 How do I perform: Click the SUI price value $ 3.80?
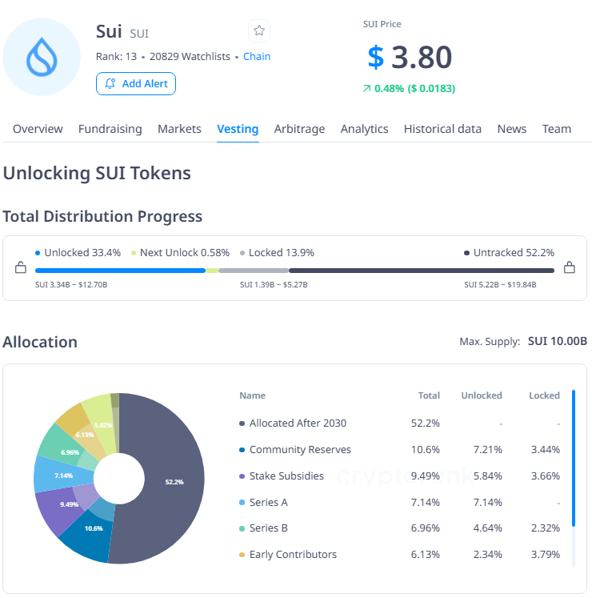[410, 57]
